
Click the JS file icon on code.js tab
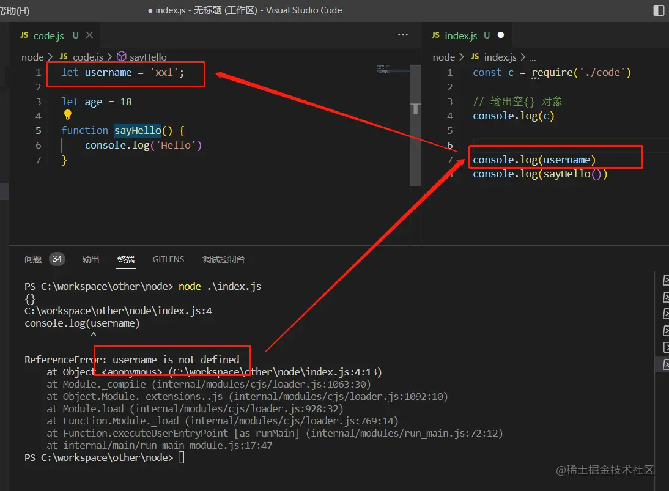(x=24, y=35)
